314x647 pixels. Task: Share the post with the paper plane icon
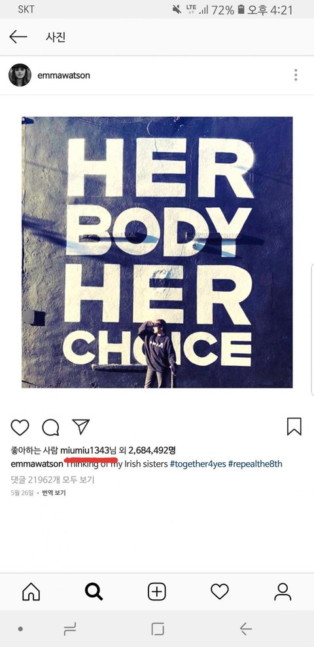(80, 427)
